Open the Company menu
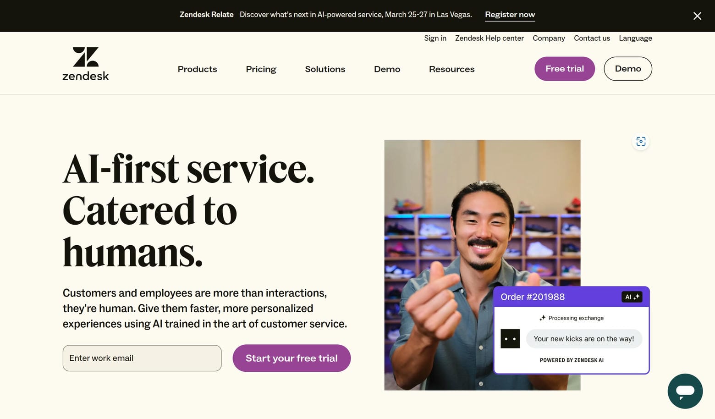The image size is (715, 419). (x=549, y=38)
